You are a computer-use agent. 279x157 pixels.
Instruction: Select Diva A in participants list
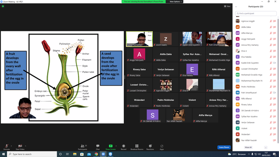(255, 51)
